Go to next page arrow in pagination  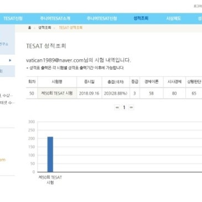click(x=131, y=107)
